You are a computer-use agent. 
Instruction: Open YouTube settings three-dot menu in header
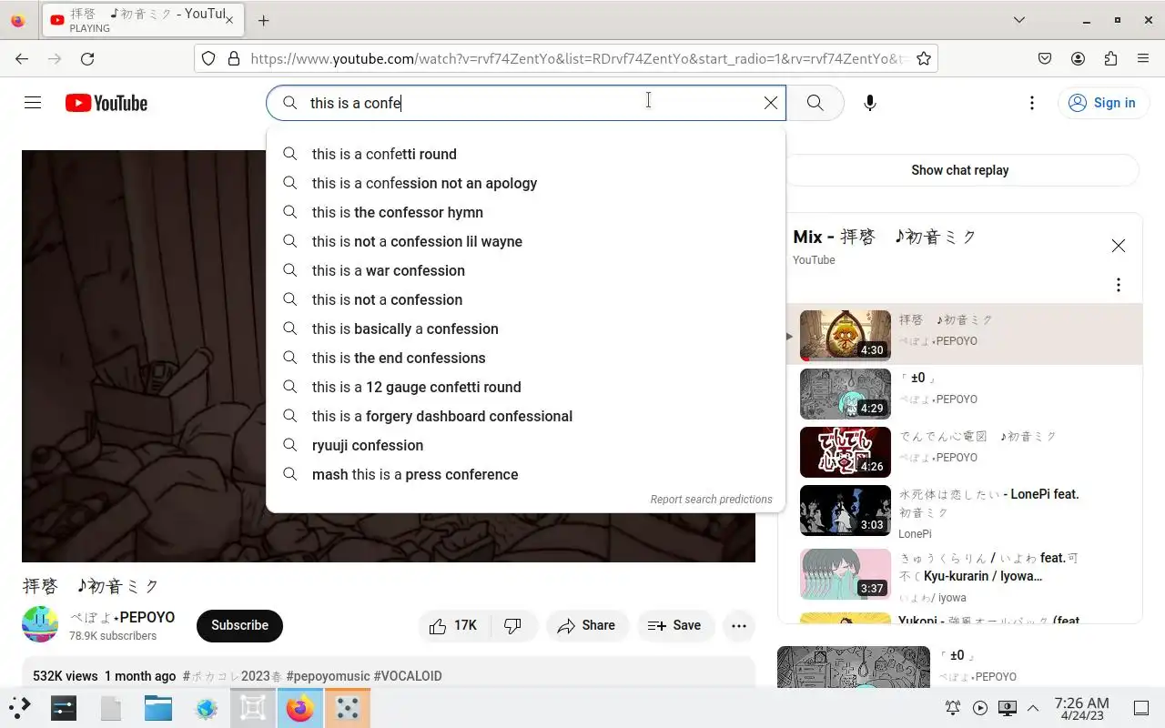(1031, 103)
